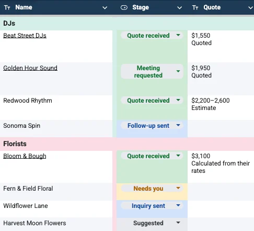
Task: Open stage dropdown arrow for Wildflower Lane
Action: tap(178, 205)
